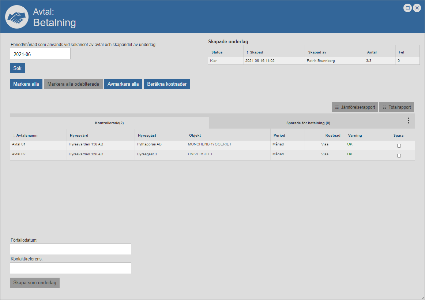Open the Pythagoras AB tenant link
The height and width of the screenshot is (300, 425).
pyautogui.click(x=149, y=144)
